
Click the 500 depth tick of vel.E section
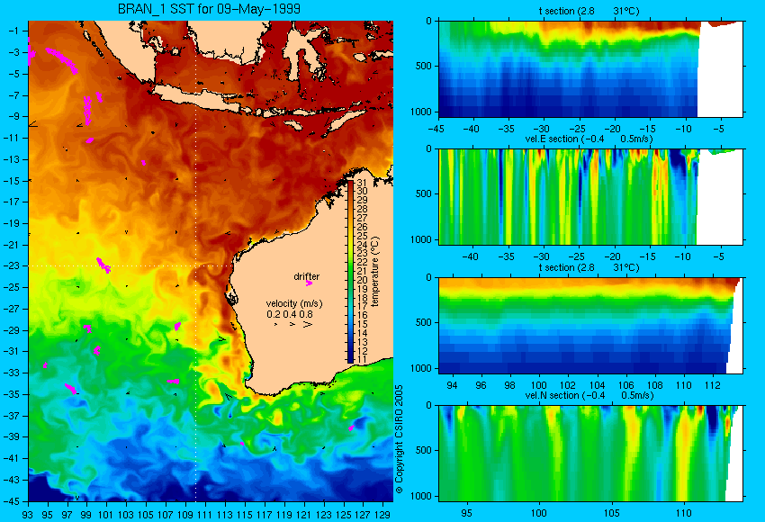click(x=424, y=193)
